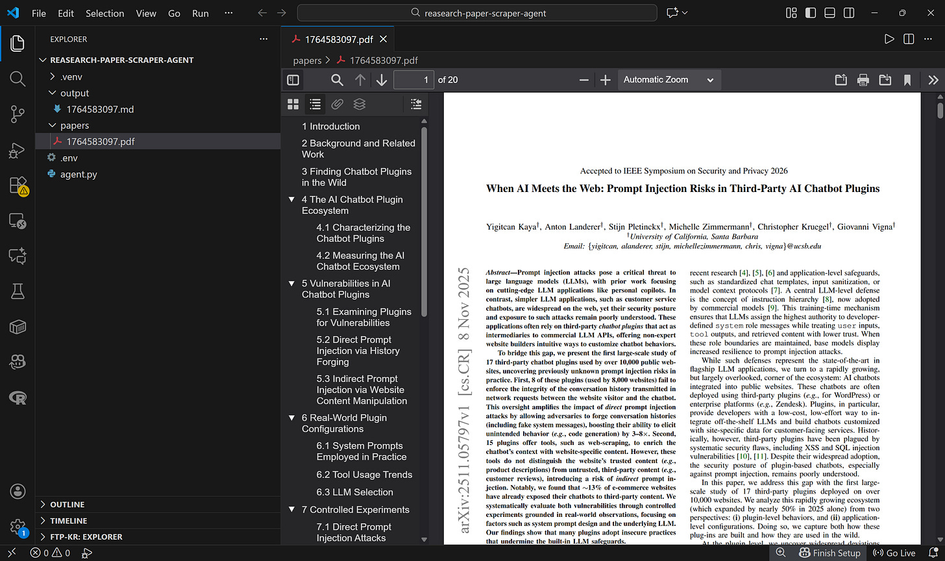Bookmark the current PDF view
The image size is (945, 561).
pos(907,79)
